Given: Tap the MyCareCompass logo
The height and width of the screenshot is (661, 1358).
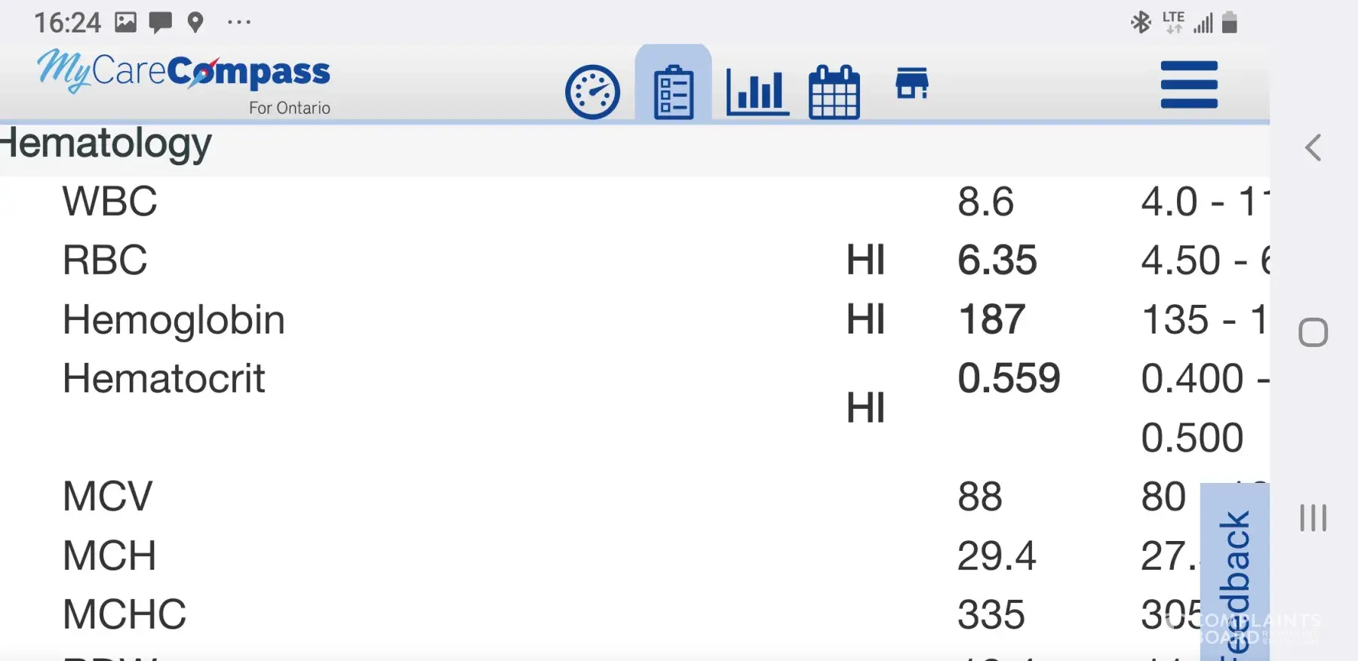Looking at the screenshot, I should point(184,75).
